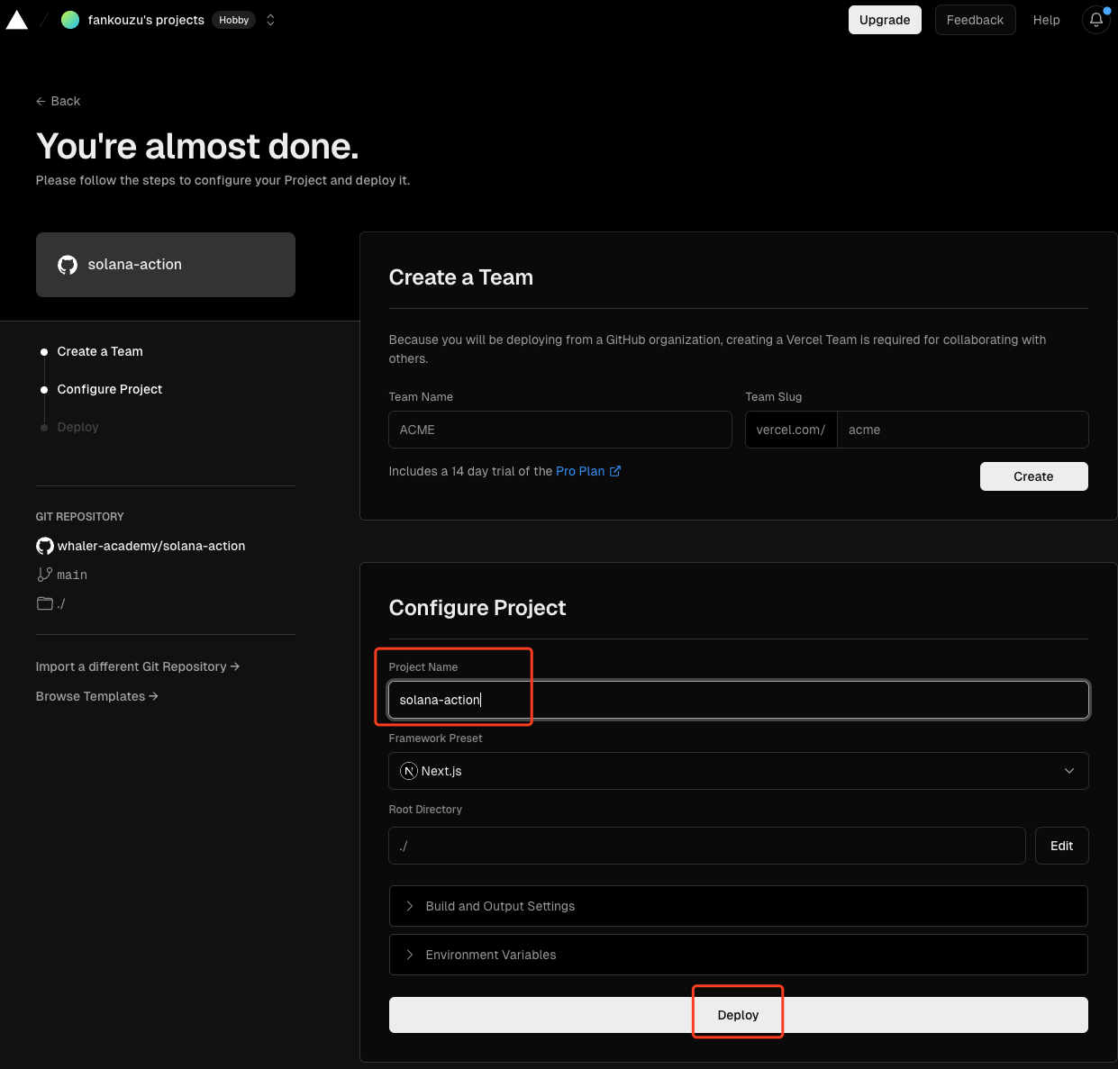Open the Help link
Screen dimensions: 1118x1069
(x=1046, y=20)
